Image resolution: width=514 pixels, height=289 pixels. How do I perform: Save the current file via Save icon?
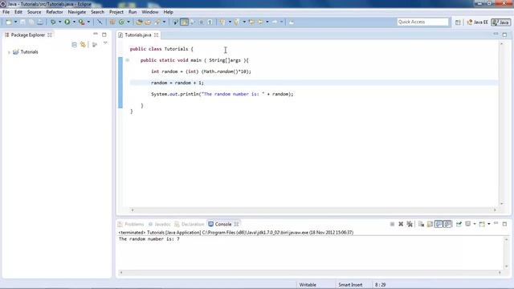[22, 22]
